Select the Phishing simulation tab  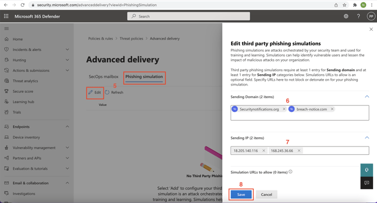tap(144, 77)
